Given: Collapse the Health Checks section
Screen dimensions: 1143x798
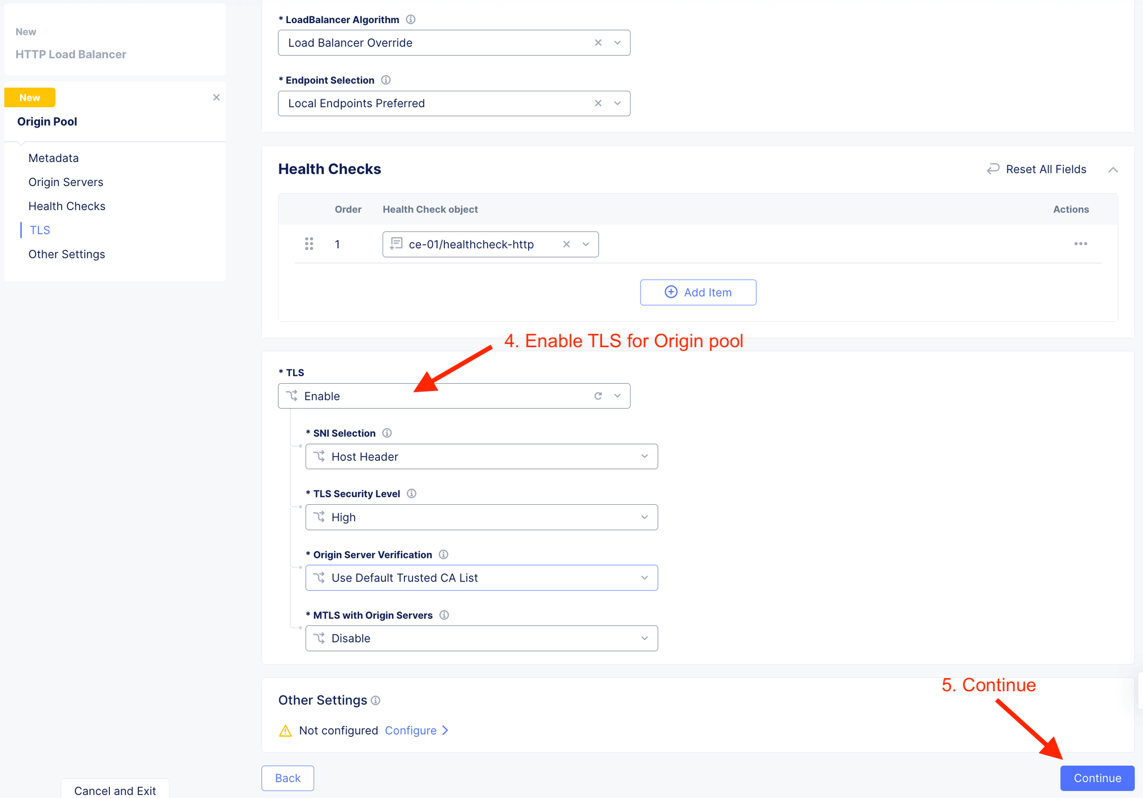Looking at the screenshot, I should click(x=1113, y=170).
